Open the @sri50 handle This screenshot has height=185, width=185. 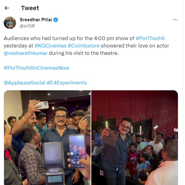(27, 26)
